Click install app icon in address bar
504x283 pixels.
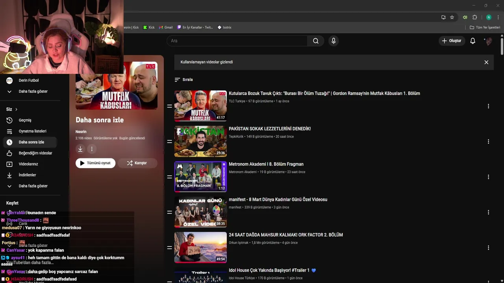click(443, 17)
